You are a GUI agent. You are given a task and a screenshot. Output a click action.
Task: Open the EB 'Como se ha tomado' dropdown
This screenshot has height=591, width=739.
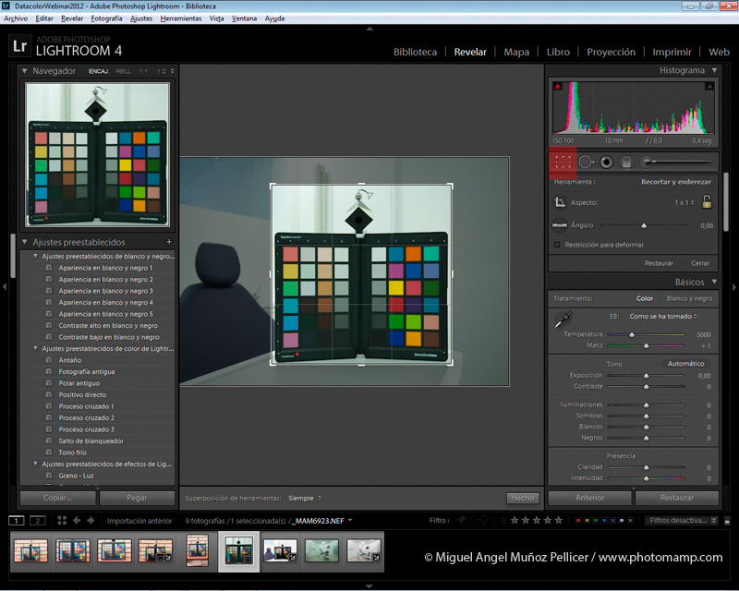663,316
